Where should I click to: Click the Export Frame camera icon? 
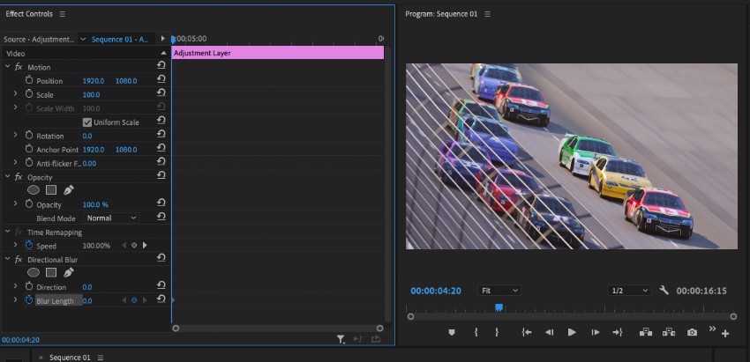[692, 332]
